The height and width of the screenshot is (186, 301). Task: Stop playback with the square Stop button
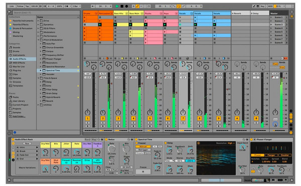122,7
